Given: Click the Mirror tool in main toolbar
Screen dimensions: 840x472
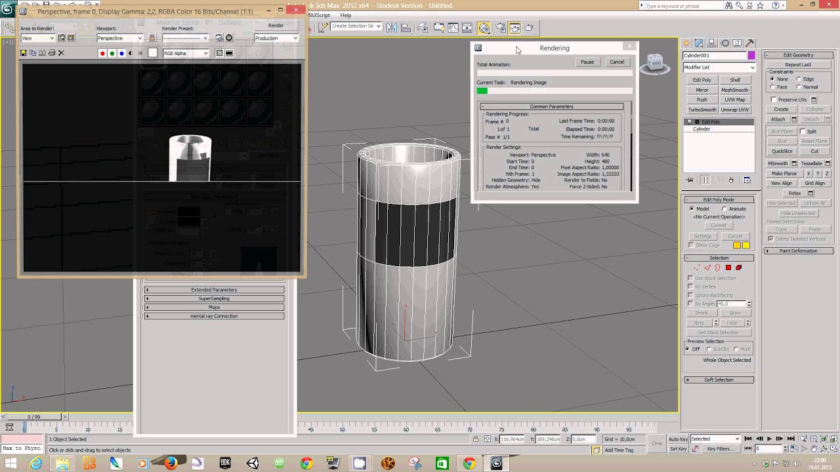Looking at the screenshot, I should click(x=392, y=28).
